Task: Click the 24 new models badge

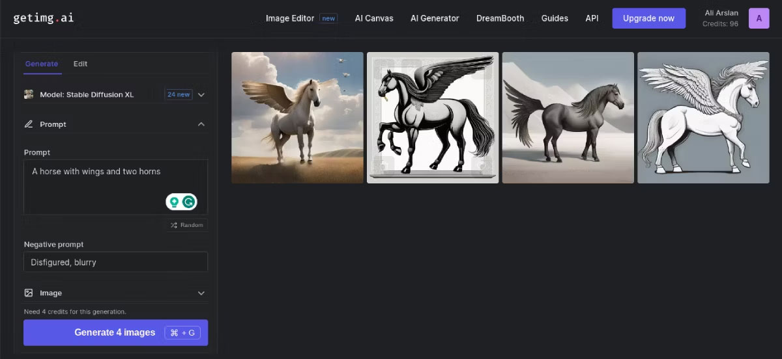Action: click(x=178, y=94)
